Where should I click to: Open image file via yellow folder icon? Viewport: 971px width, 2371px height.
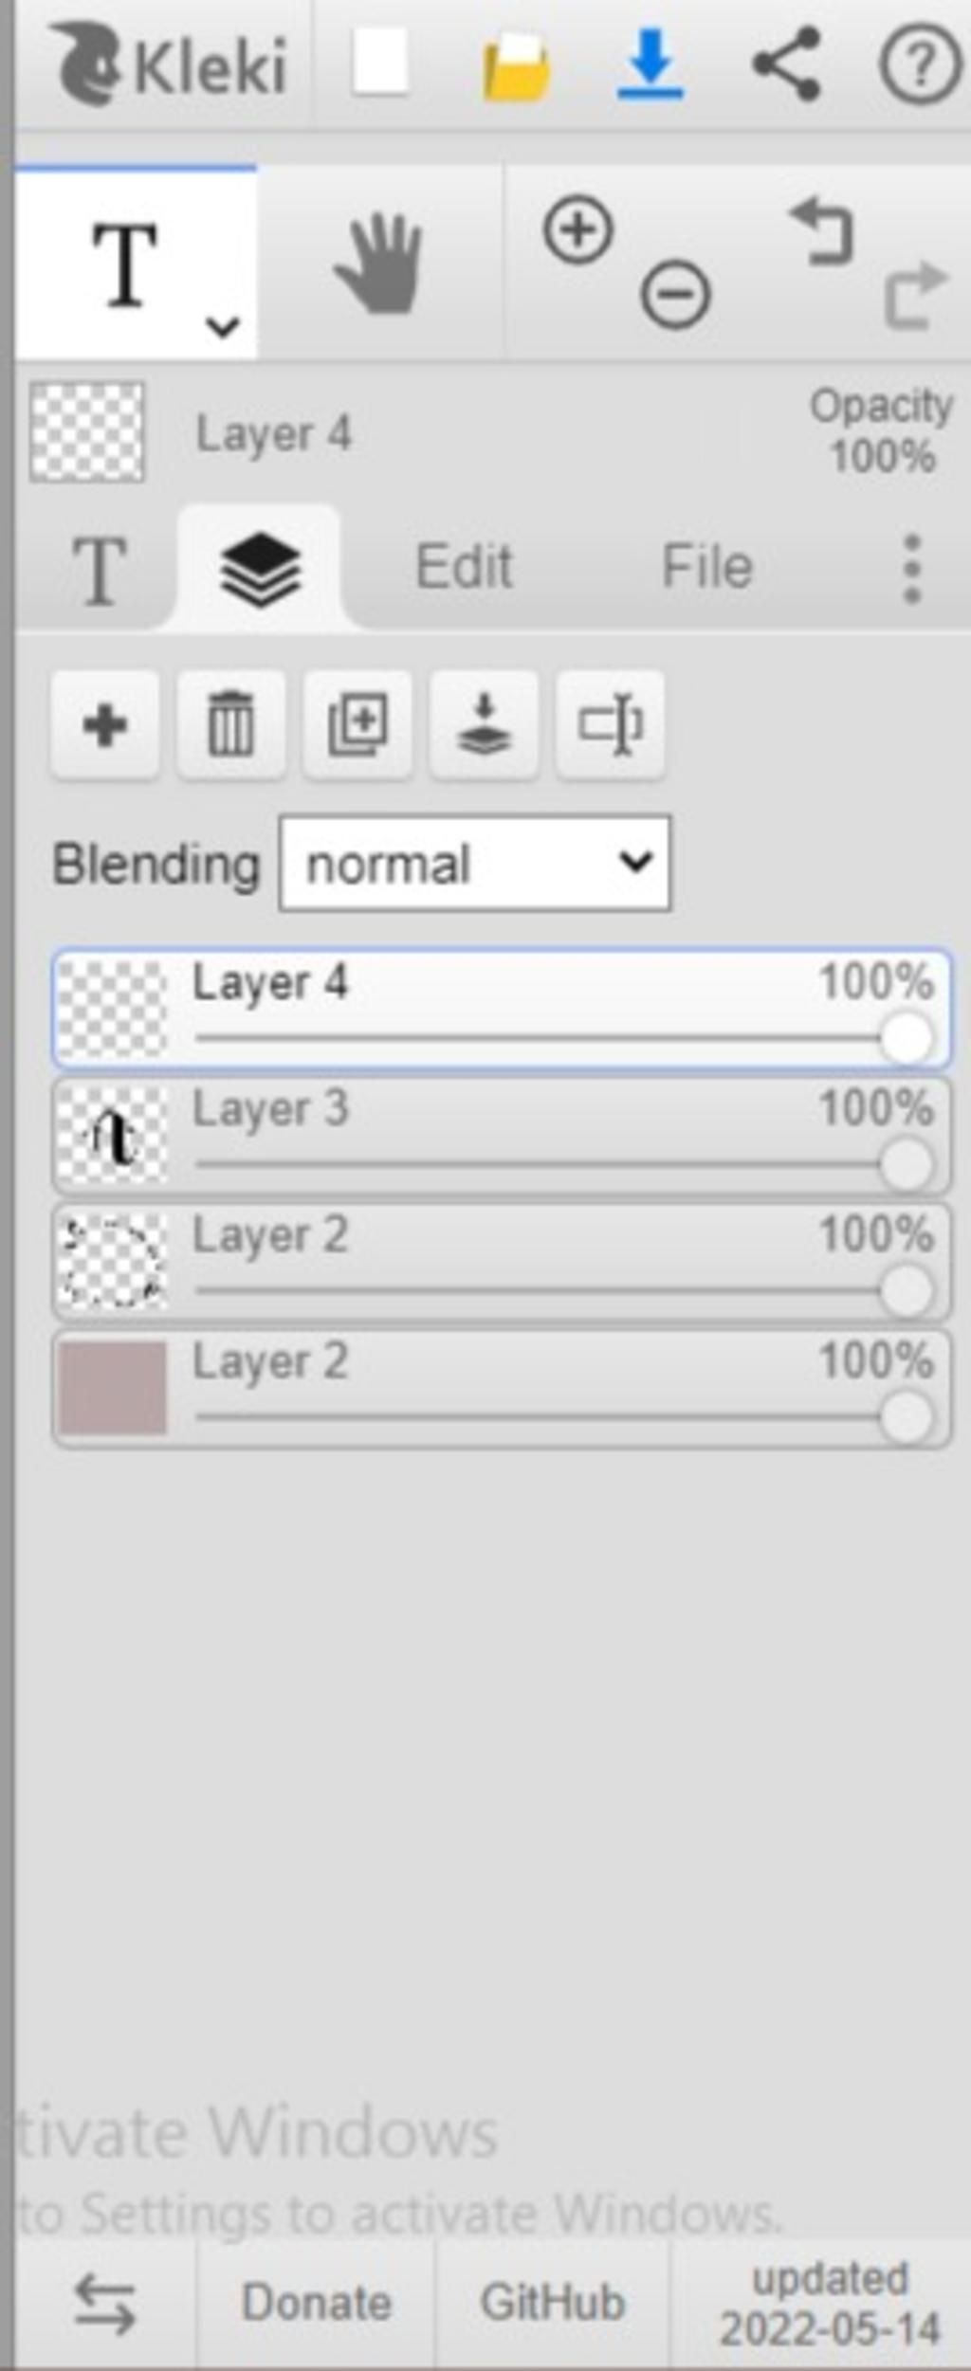(x=516, y=67)
